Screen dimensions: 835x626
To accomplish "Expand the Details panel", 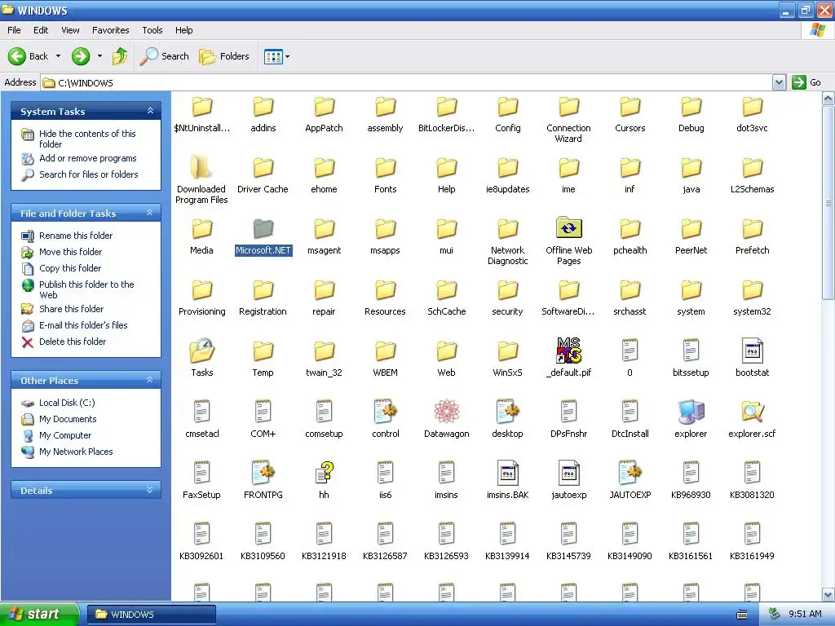I will coord(150,490).
